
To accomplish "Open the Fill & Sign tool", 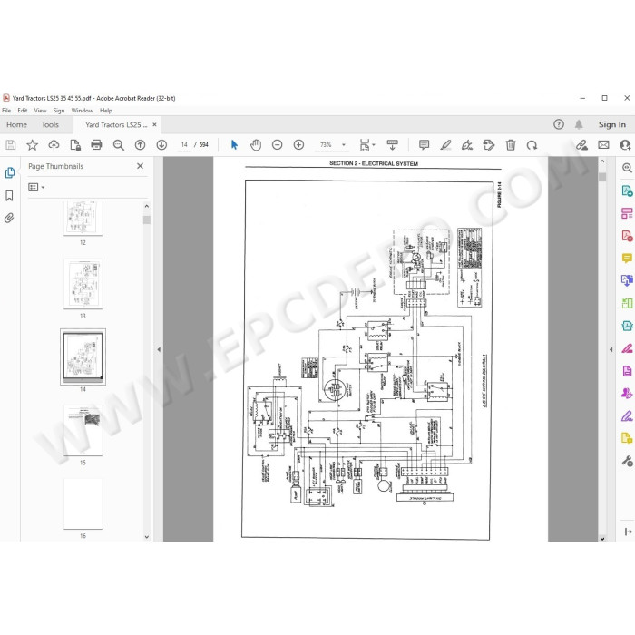I will click(627, 415).
